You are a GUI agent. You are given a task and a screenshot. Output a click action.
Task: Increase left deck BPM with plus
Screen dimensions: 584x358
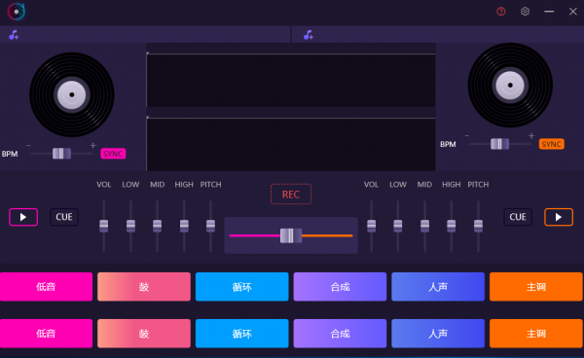[92, 146]
